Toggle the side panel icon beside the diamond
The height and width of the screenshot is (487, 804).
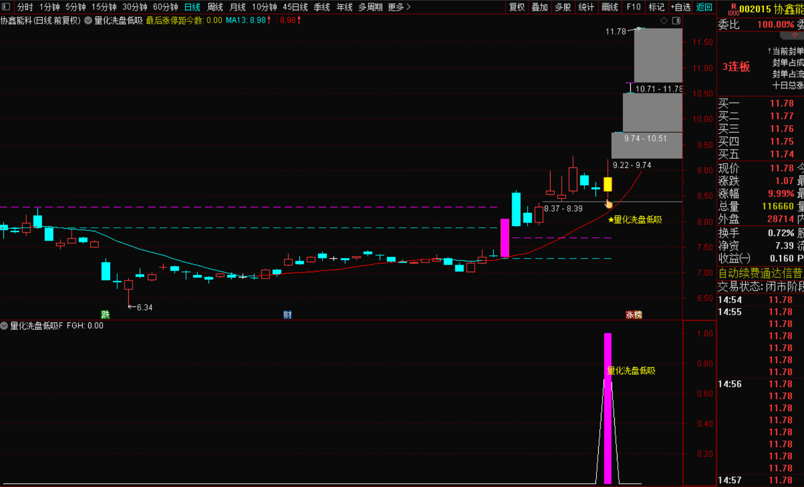676,20
